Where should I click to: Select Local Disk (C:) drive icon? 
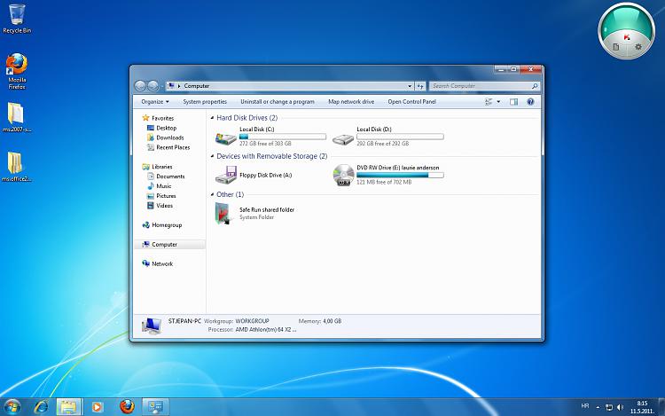[225, 137]
